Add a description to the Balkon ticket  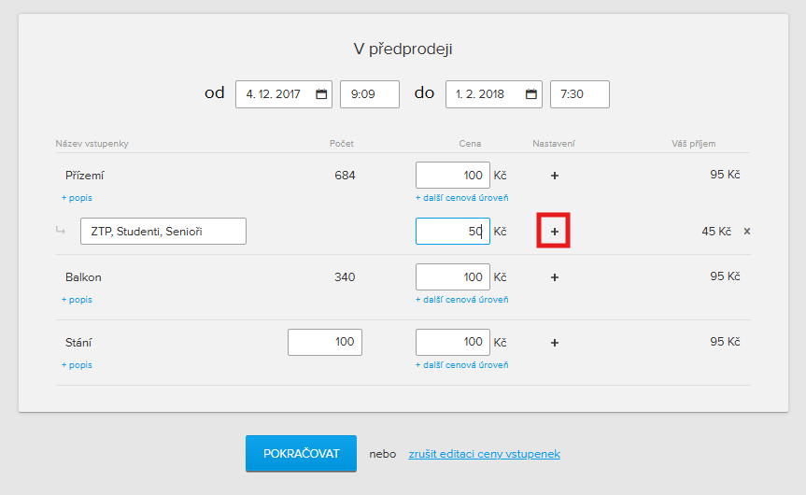click(77, 300)
